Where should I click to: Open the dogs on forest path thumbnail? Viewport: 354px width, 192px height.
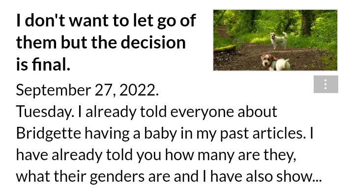point(275,40)
